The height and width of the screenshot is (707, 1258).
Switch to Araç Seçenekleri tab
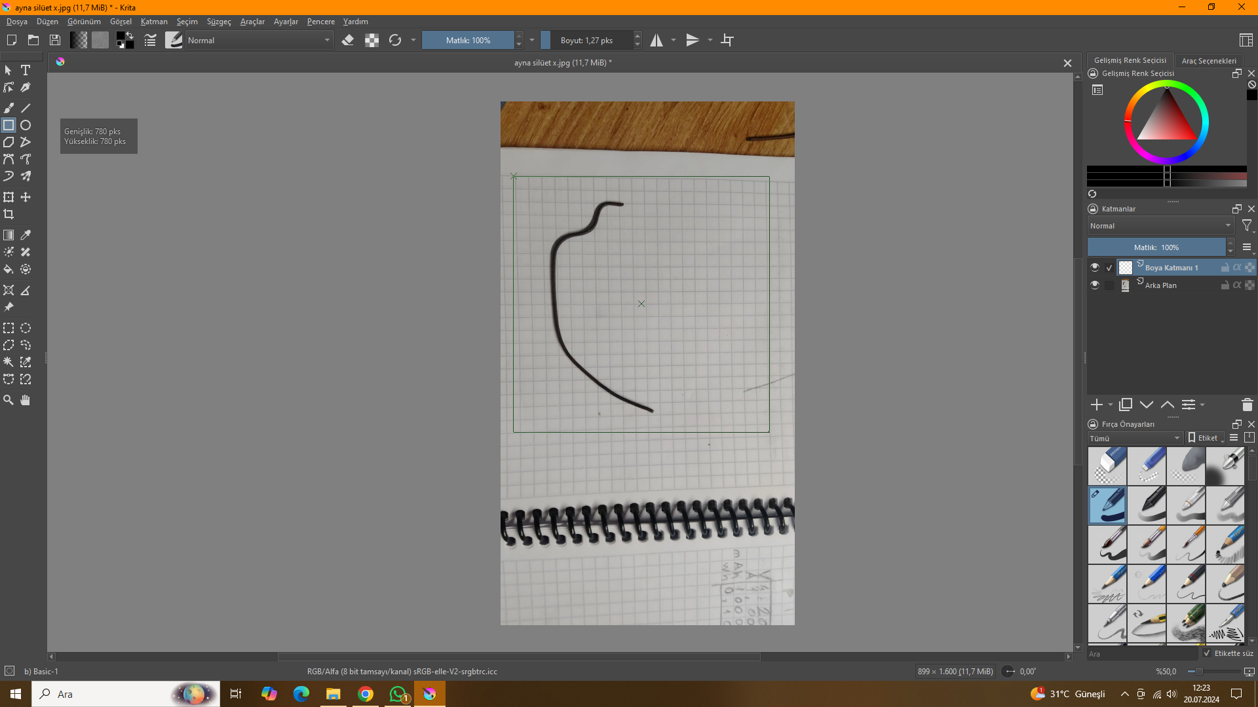pyautogui.click(x=1208, y=60)
